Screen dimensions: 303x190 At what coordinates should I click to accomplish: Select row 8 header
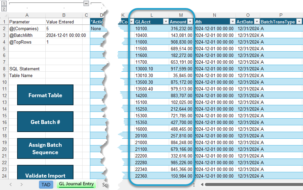click(4, 69)
